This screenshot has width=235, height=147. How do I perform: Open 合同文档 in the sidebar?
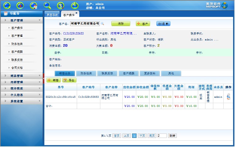17,67
